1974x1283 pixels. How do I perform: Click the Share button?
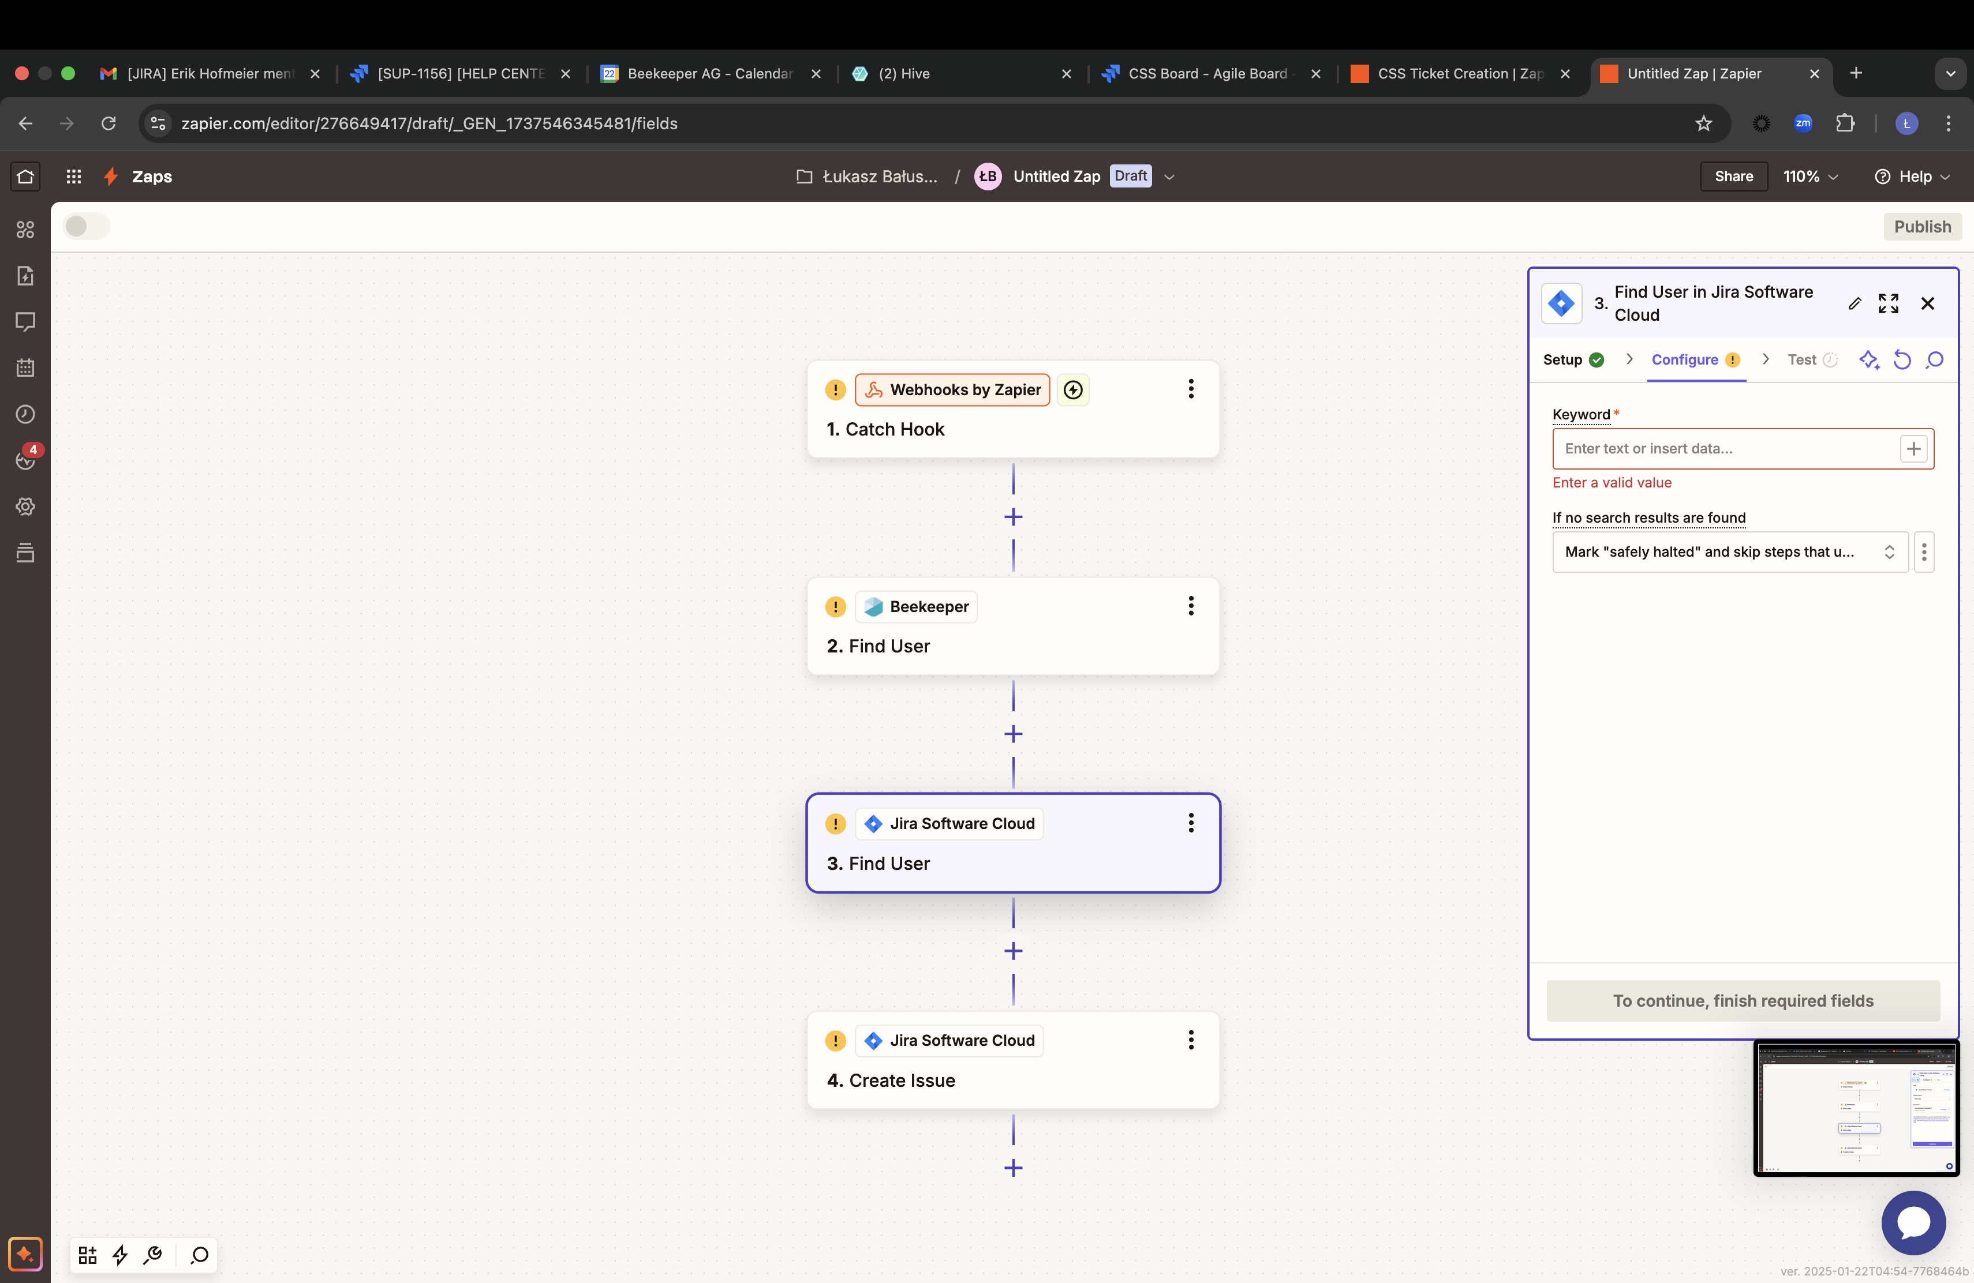1733,177
